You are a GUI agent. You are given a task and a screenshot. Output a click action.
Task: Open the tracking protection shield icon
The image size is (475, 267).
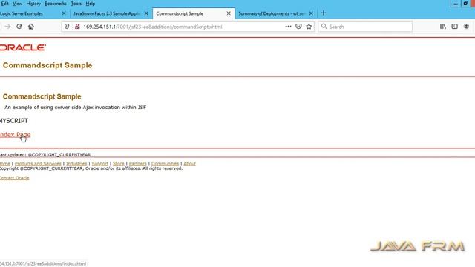[x=67, y=27]
